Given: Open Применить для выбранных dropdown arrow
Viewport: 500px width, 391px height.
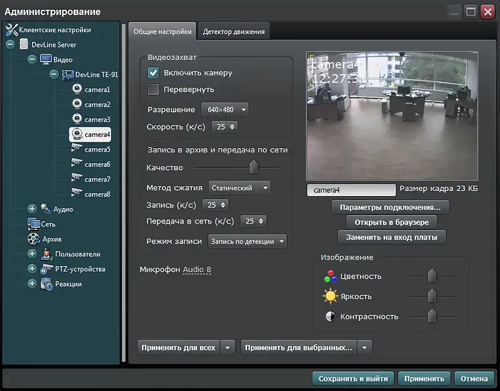Looking at the screenshot, I should tap(364, 348).
